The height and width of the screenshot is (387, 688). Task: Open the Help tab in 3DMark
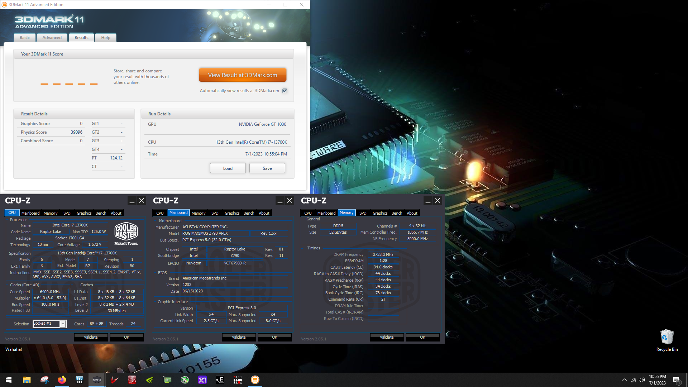click(x=106, y=38)
